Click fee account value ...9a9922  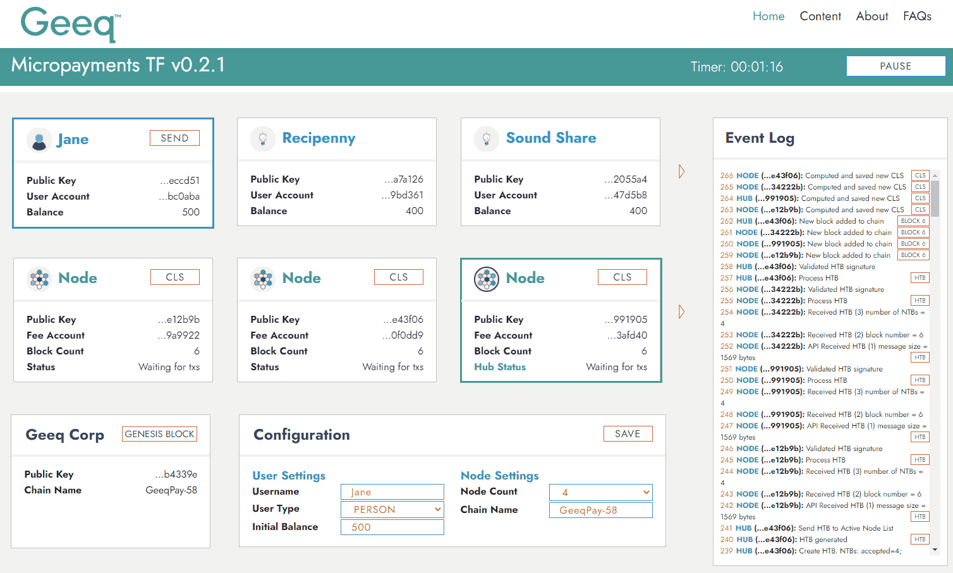click(x=179, y=335)
